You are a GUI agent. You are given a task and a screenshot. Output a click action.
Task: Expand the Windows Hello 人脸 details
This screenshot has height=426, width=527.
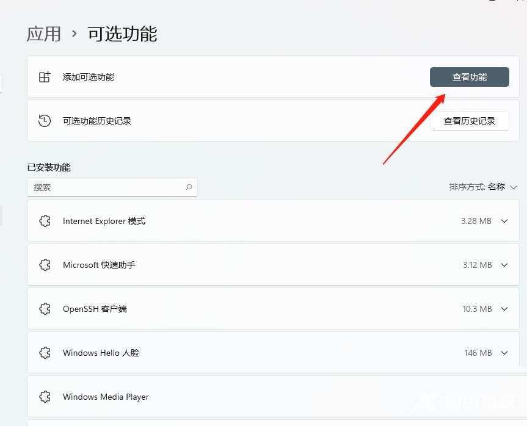504,353
